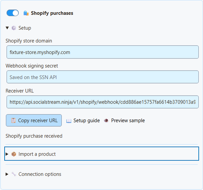Click the Copy receiver URL button
Image resolution: width=203 pixels, height=190 pixels.
click(34, 120)
